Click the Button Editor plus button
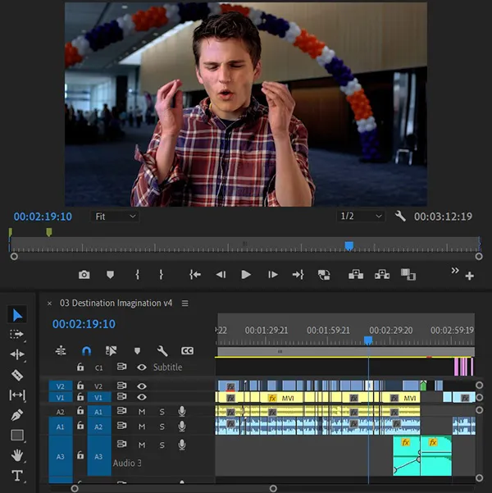This screenshot has width=492, height=493. tap(470, 276)
